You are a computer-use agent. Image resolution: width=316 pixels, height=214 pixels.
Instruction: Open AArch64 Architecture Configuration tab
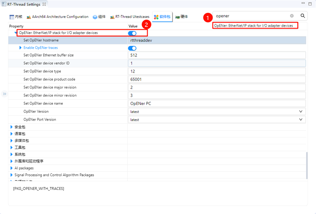coord(58,17)
